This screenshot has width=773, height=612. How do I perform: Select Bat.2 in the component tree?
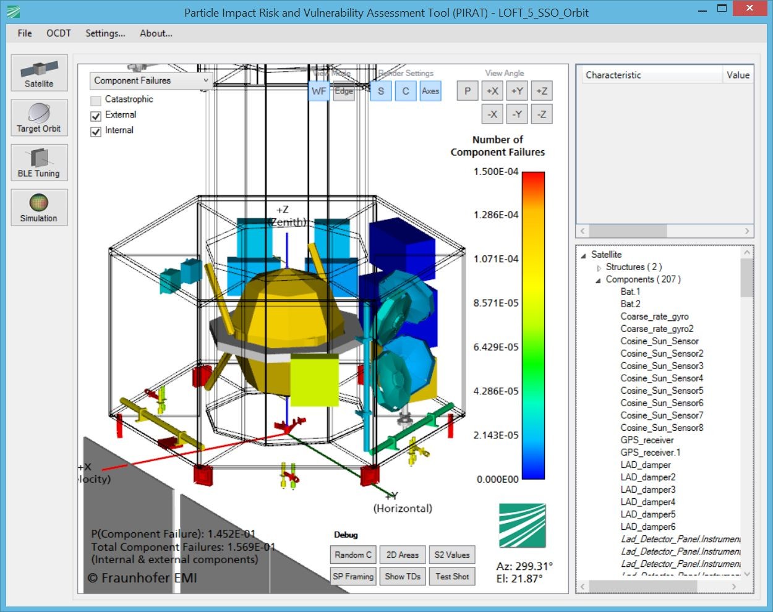point(630,304)
